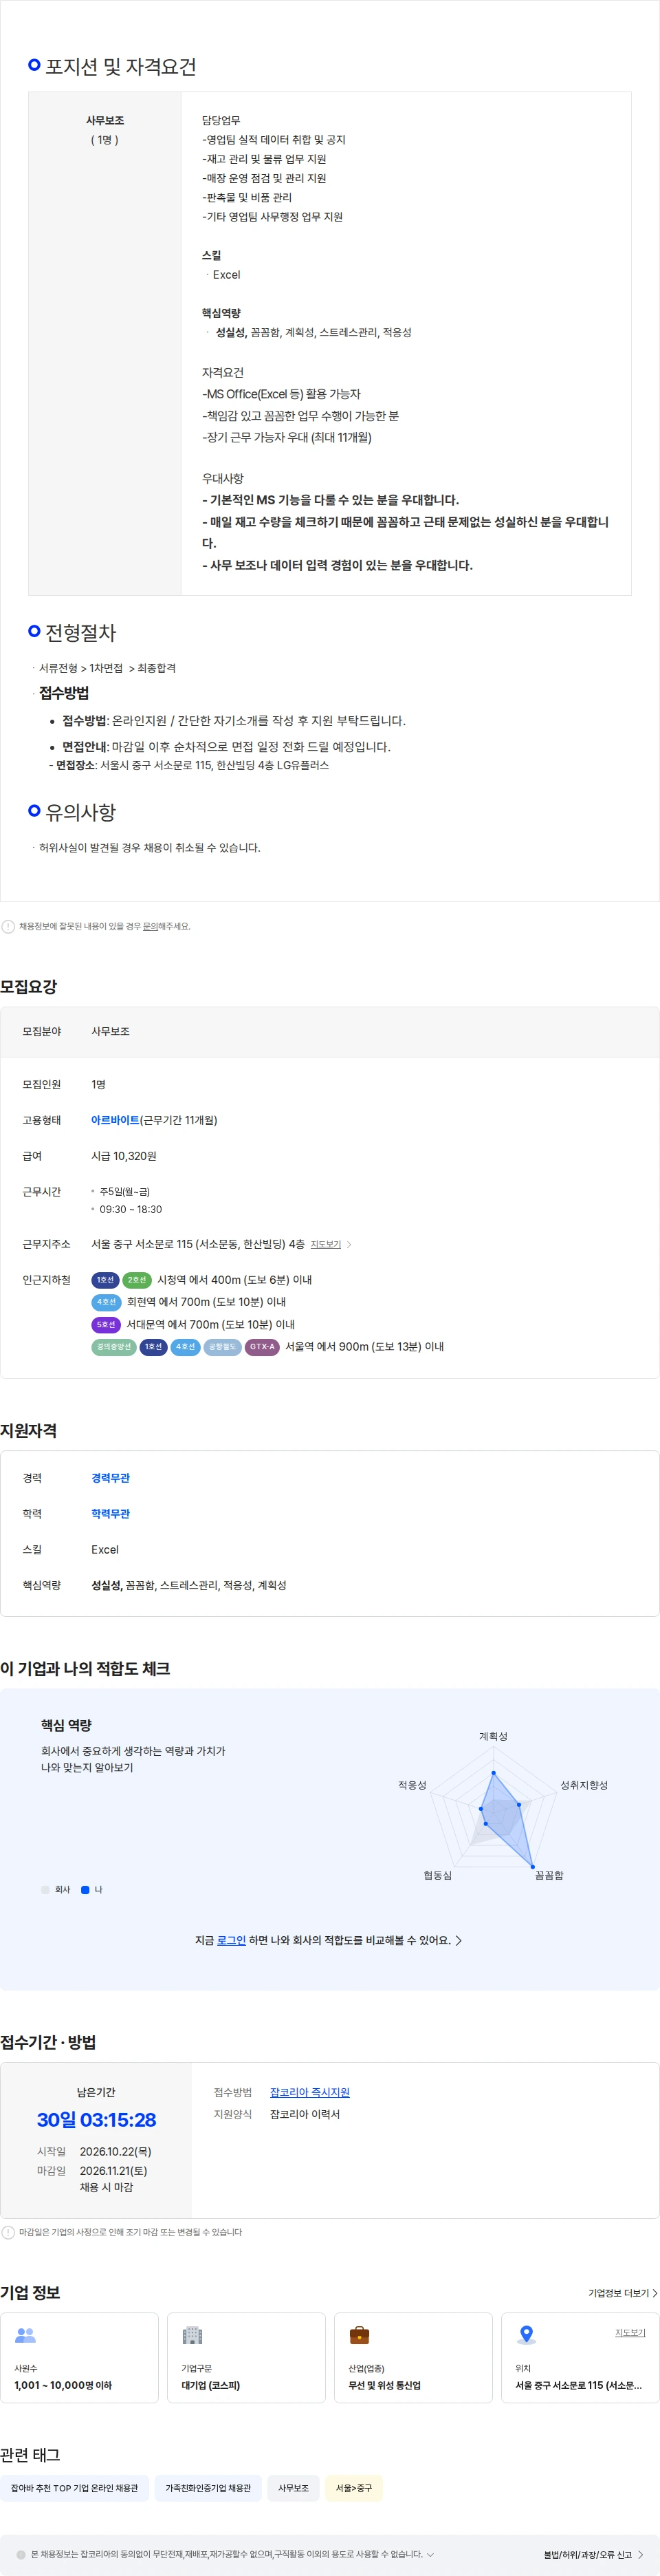Open the 기업정보 더보기 link

(618, 2293)
